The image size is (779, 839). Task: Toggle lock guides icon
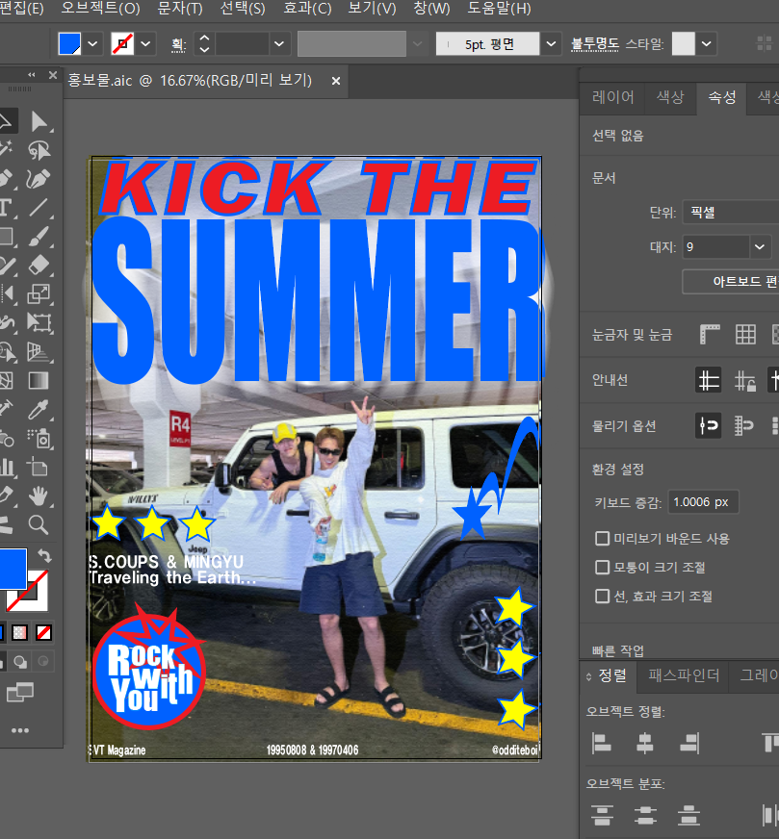coord(744,380)
